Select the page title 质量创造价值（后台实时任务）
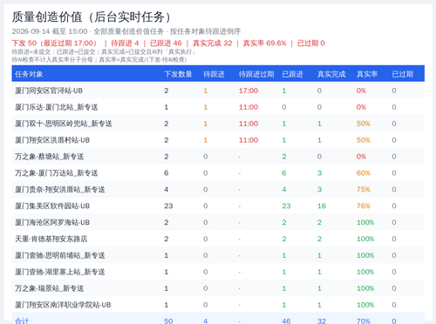 click(92, 17)
